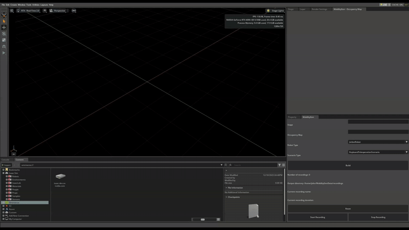The width and height of the screenshot is (409, 230).
Task: Activate the Move gizmo tool
Action: [x=4, y=28]
